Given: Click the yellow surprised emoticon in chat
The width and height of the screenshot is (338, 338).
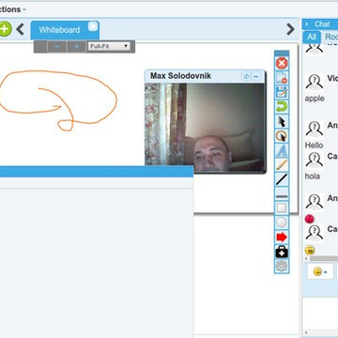Looking at the screenshot, I should [x=310, y=250].
